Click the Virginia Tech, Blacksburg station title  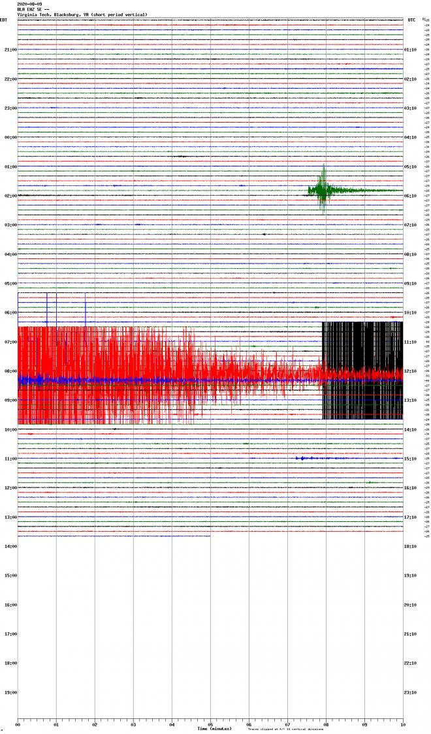click(82, 14)
